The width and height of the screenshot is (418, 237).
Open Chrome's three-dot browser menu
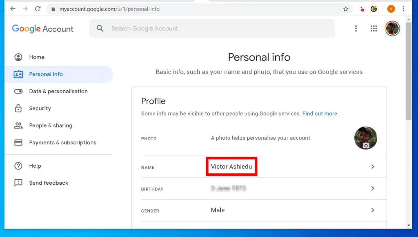pos(404,9)
